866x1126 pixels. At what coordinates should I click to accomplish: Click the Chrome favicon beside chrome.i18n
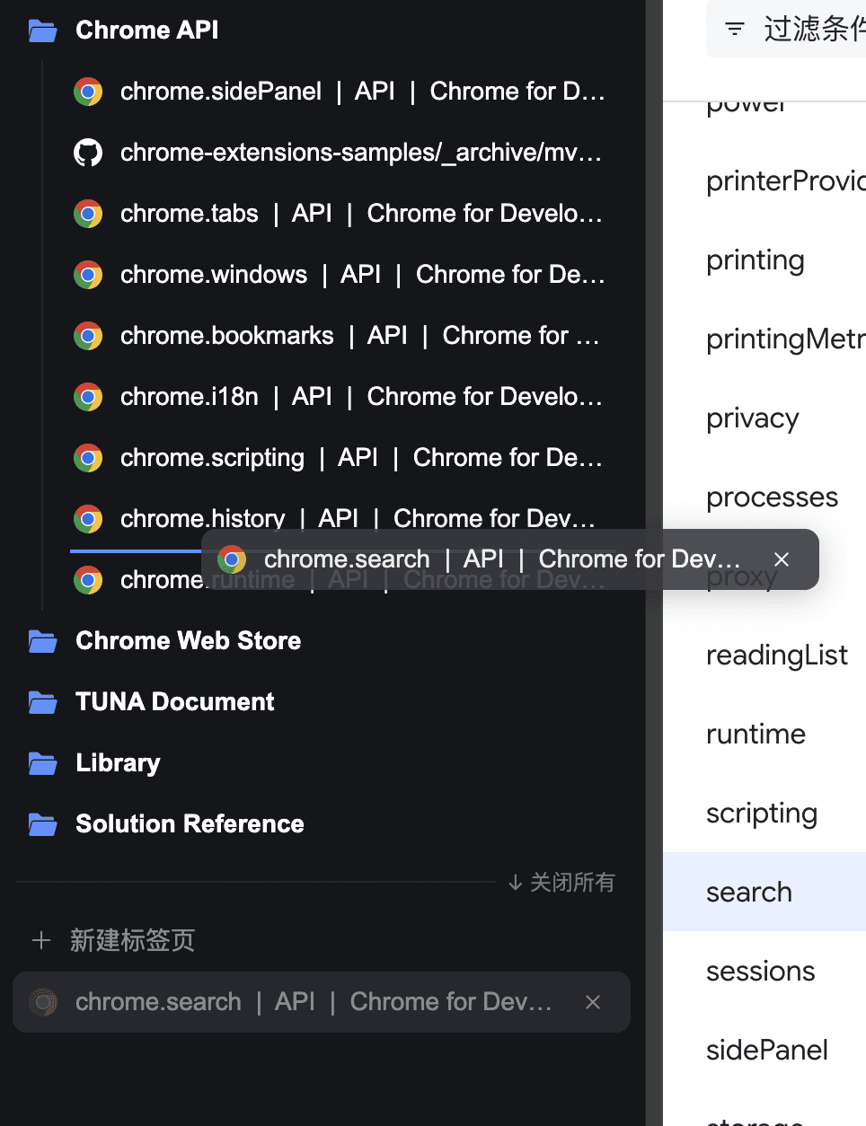click(x=88, y=397)
